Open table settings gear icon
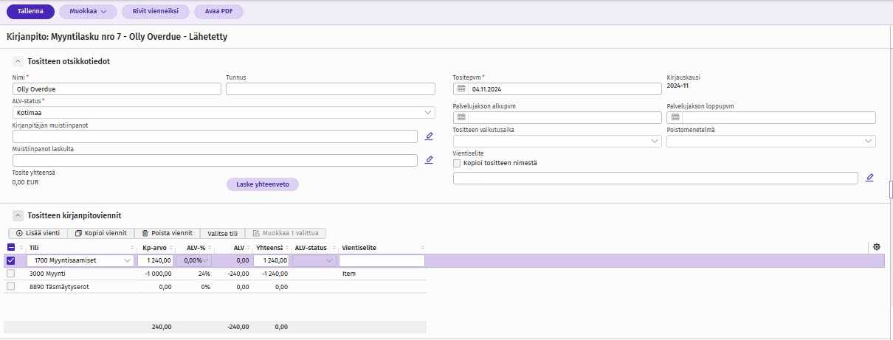Image resolution: width=893 pixels, height=340 pixels. 877,247
